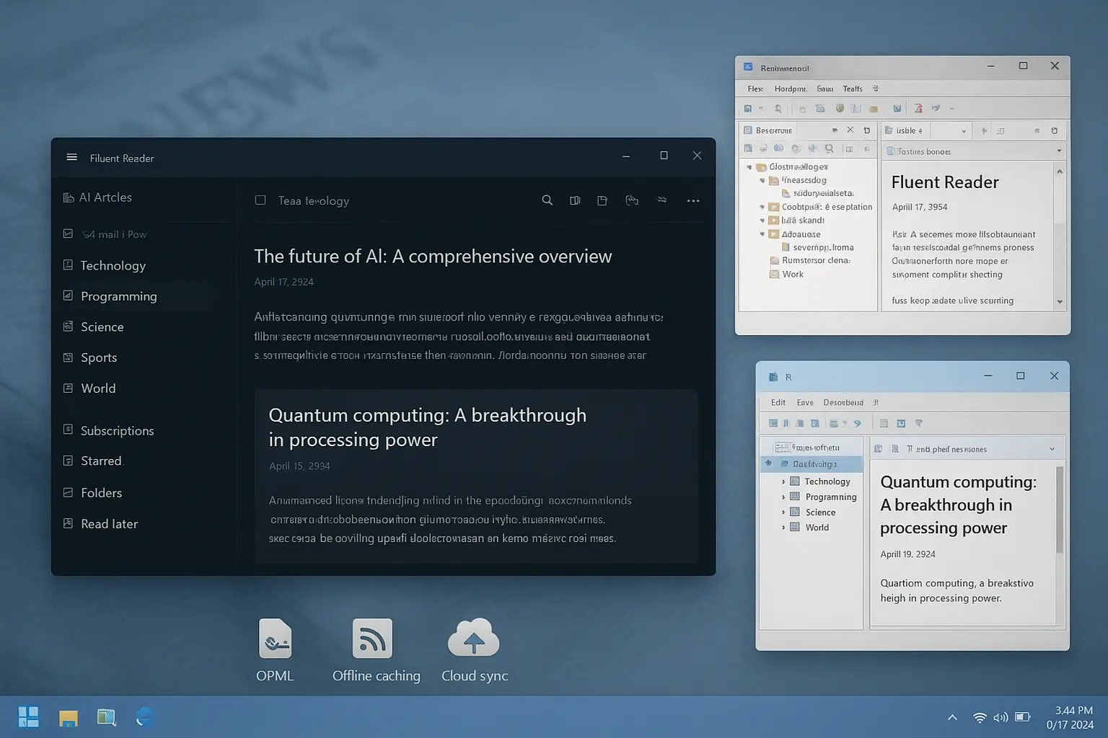The image size is (1108, 738).
Task: Click the magnifier icon above the folder tree
Action: click(x=830, y=148)
